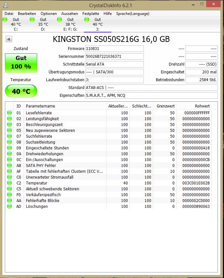Open the Sprache(Language) menu
Viewport: 224px width, 278px height.
coord(132,14)
